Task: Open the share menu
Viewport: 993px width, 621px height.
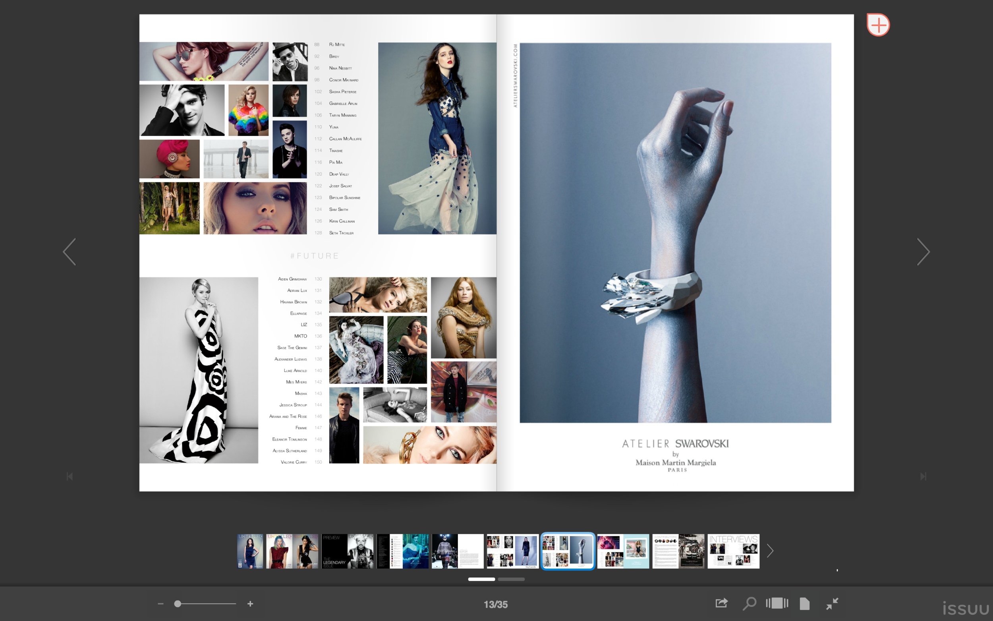Action: tap(721, 604)
